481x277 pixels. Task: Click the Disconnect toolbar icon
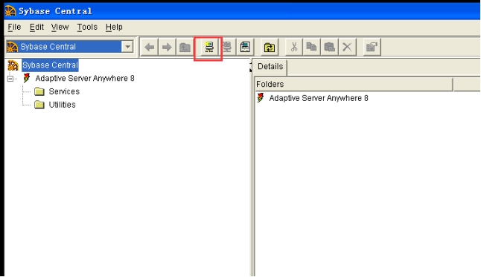pos(227,47)
